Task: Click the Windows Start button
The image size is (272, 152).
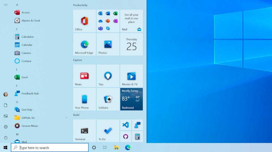Action: point(5,148)
